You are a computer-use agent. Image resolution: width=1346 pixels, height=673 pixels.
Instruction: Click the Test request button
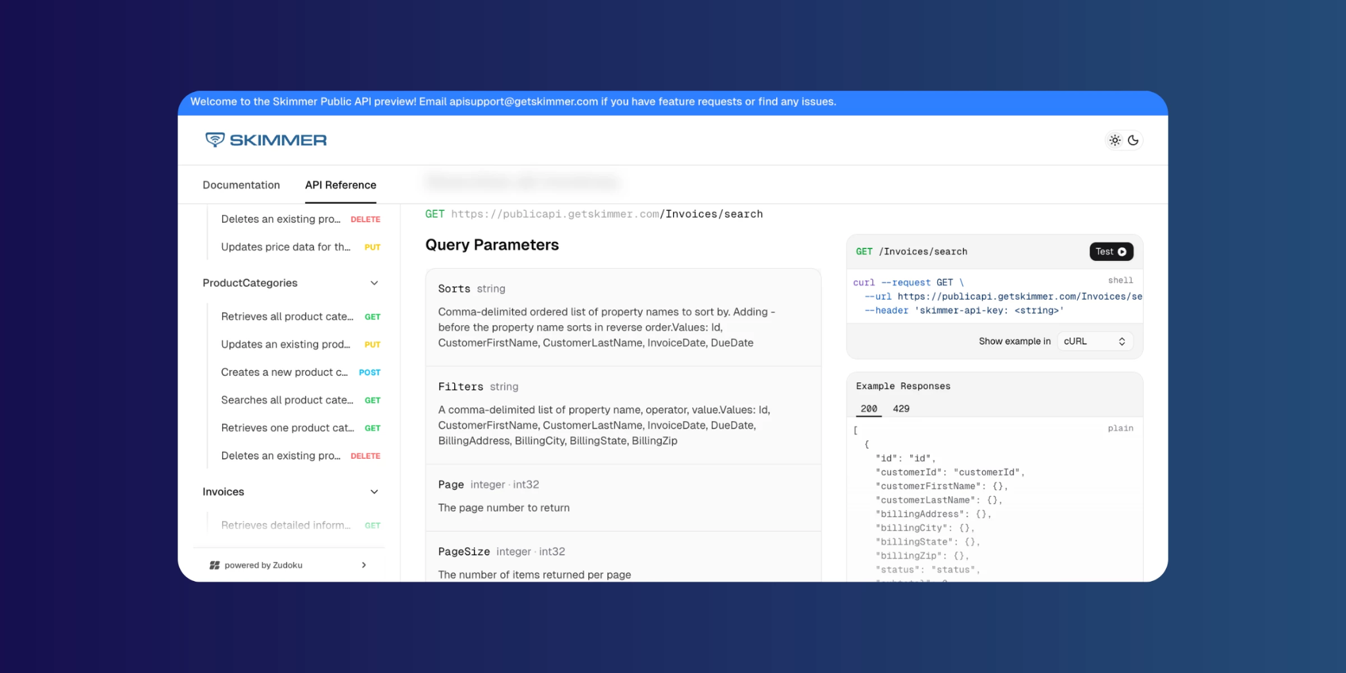click(x=1111, y=252)
